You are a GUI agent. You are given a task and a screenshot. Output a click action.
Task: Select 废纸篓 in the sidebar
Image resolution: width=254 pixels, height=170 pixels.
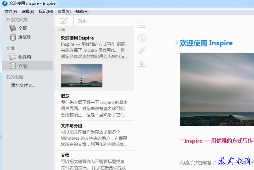click(x=28, y=37)
